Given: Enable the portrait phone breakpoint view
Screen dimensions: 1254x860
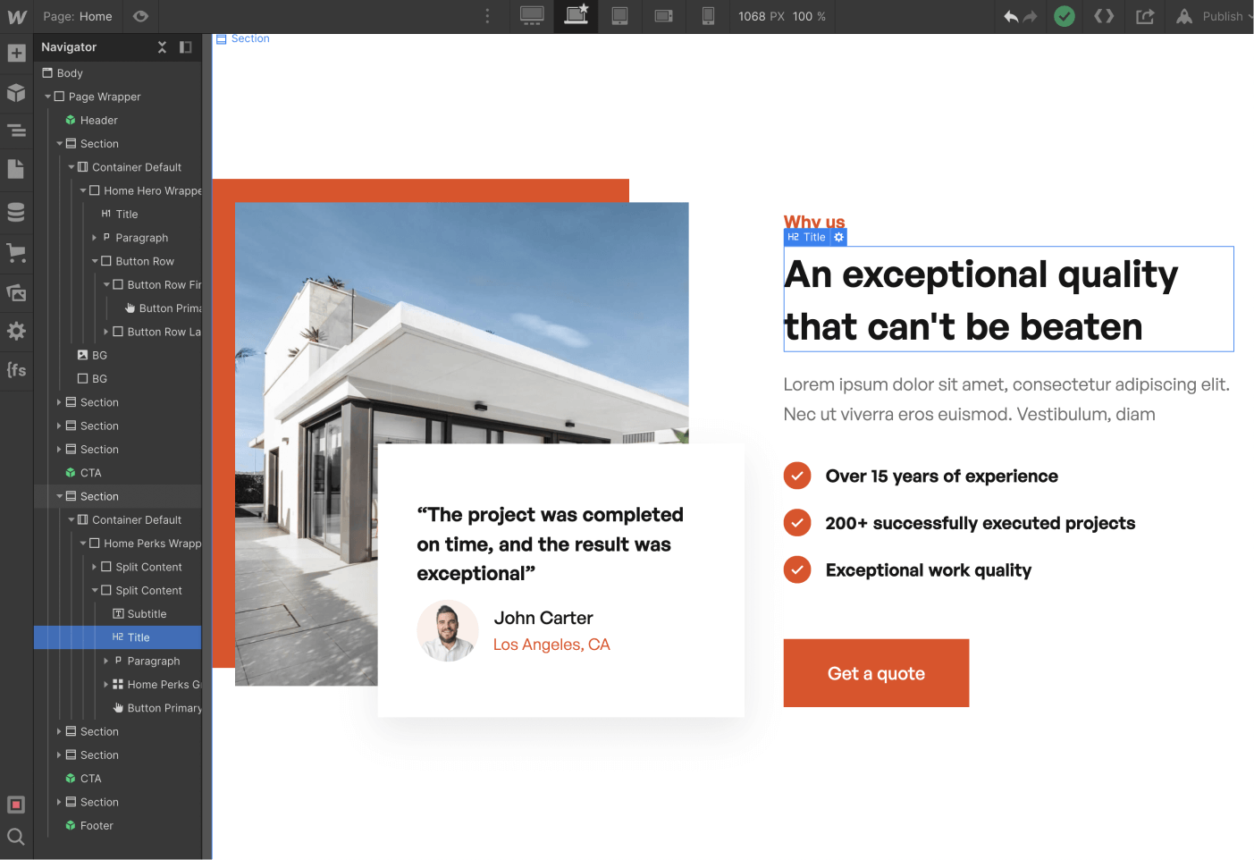Looking at the screenshot, I should point(708,16).
